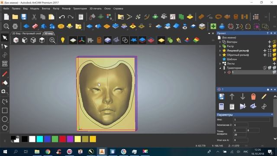Toggle visibility of Векторы layer
The width and height of the screenshot is (277, 156).
(274, 42)
